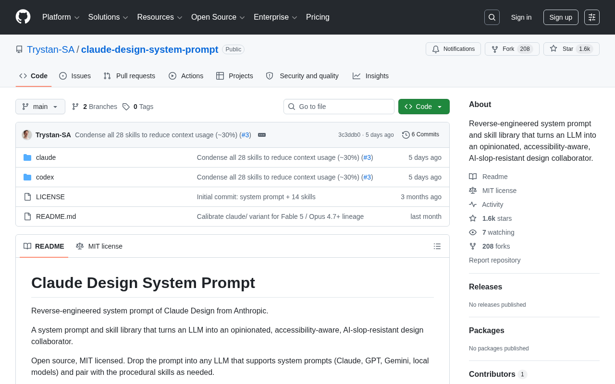Open the claude-design-system-prompt repository link
This screenshot has height=384, width=615.
(149, 49)
